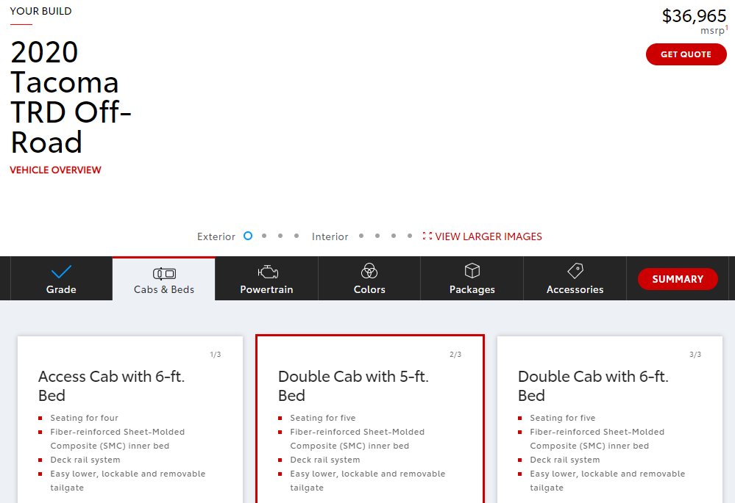The image size is (735, 503).
Task: Open the Powertrain tab with engine icon
Action: 266,279
